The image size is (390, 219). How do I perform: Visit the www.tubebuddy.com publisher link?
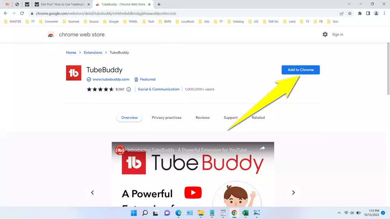(x=111, y=79)
